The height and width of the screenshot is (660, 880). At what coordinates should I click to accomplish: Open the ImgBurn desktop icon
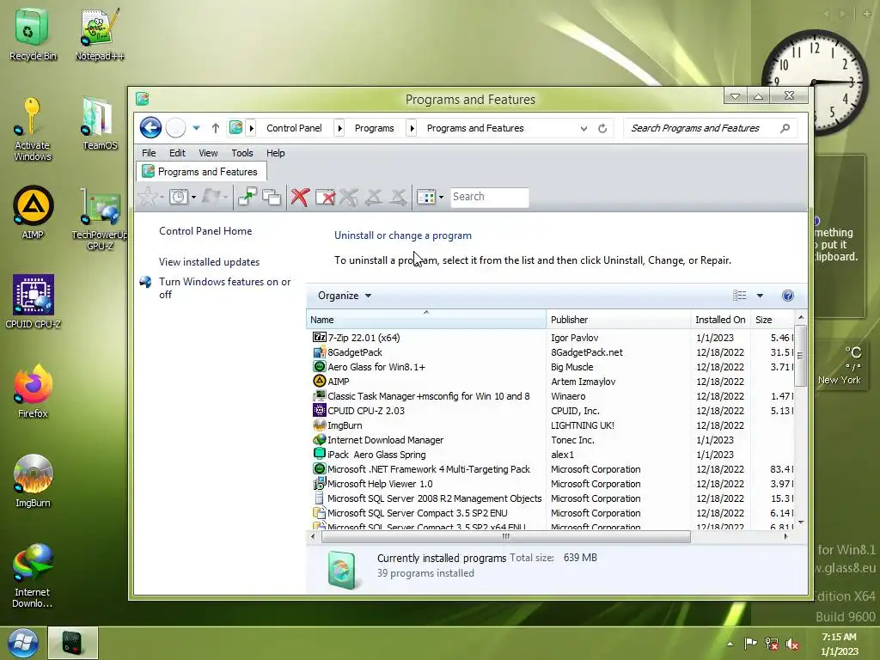coord(33,480)
